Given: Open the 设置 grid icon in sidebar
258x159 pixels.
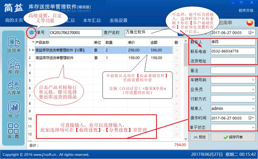Looking at the screenshot, I should (13, 131).
